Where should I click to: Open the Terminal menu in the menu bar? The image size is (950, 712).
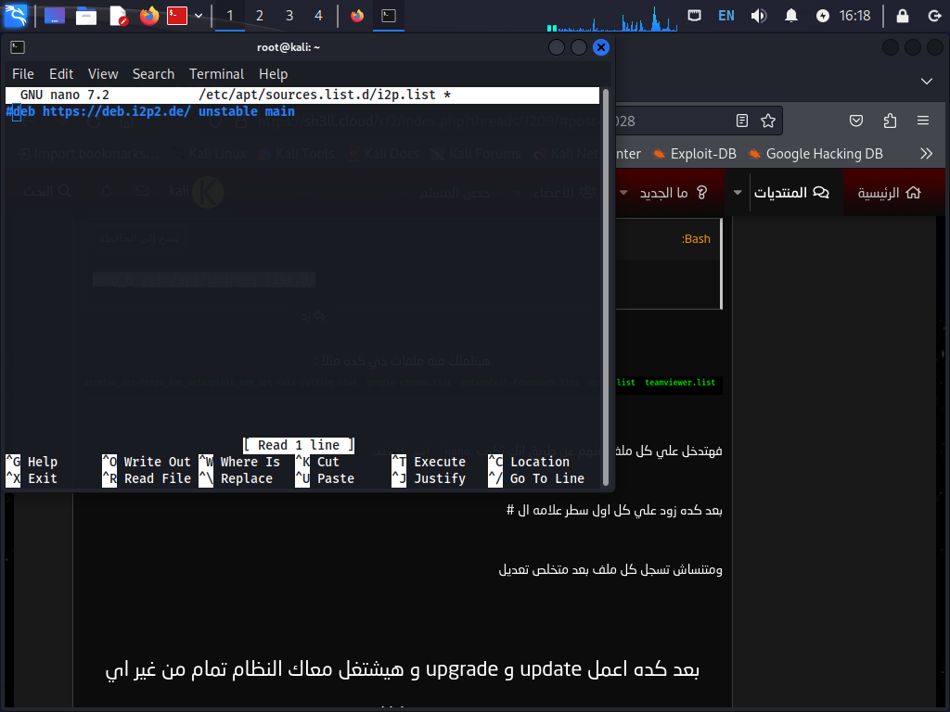216,74
